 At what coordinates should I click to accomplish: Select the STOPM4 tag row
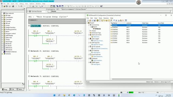141,43
